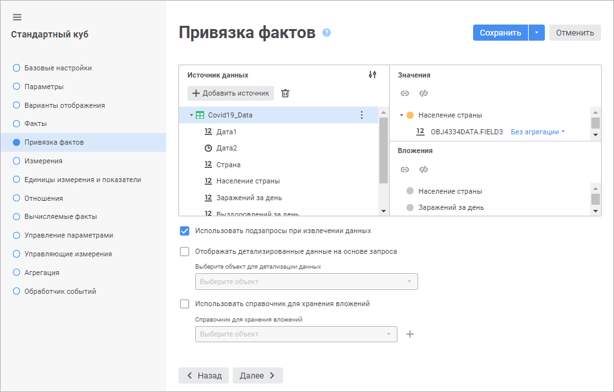
Task: Click the Отменить button
Action: click(x=575, y=33)
